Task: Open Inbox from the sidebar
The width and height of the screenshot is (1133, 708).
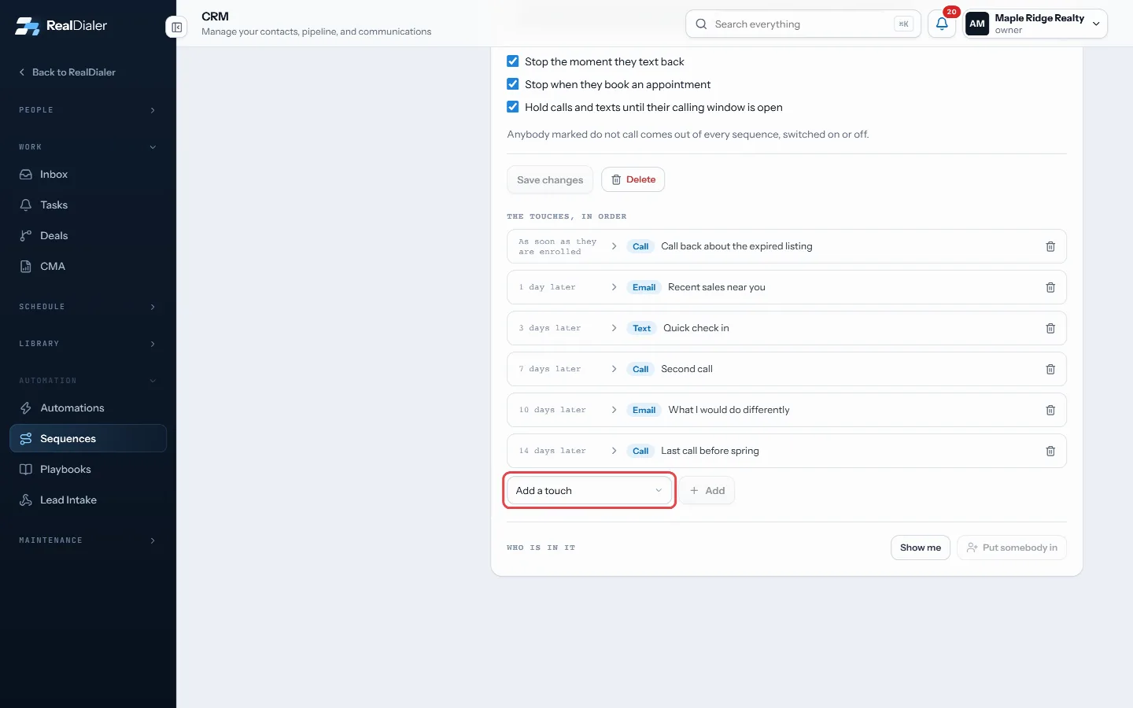Action: pyautogui.click(x=88, y=175)
